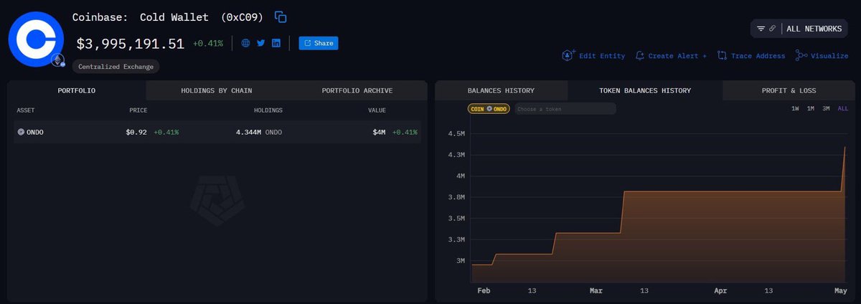
Task: Open Coinbase's Twitter profile icon
Action: pos(261,43)
